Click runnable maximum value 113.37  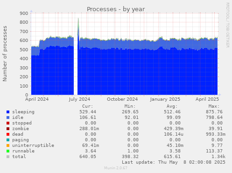214,151
